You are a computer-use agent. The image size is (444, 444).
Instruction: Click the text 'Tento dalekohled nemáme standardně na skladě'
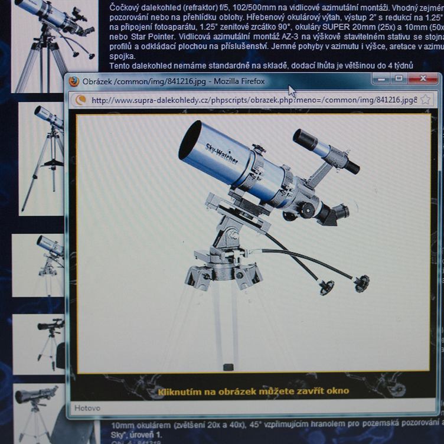click(x=198, y=66)
